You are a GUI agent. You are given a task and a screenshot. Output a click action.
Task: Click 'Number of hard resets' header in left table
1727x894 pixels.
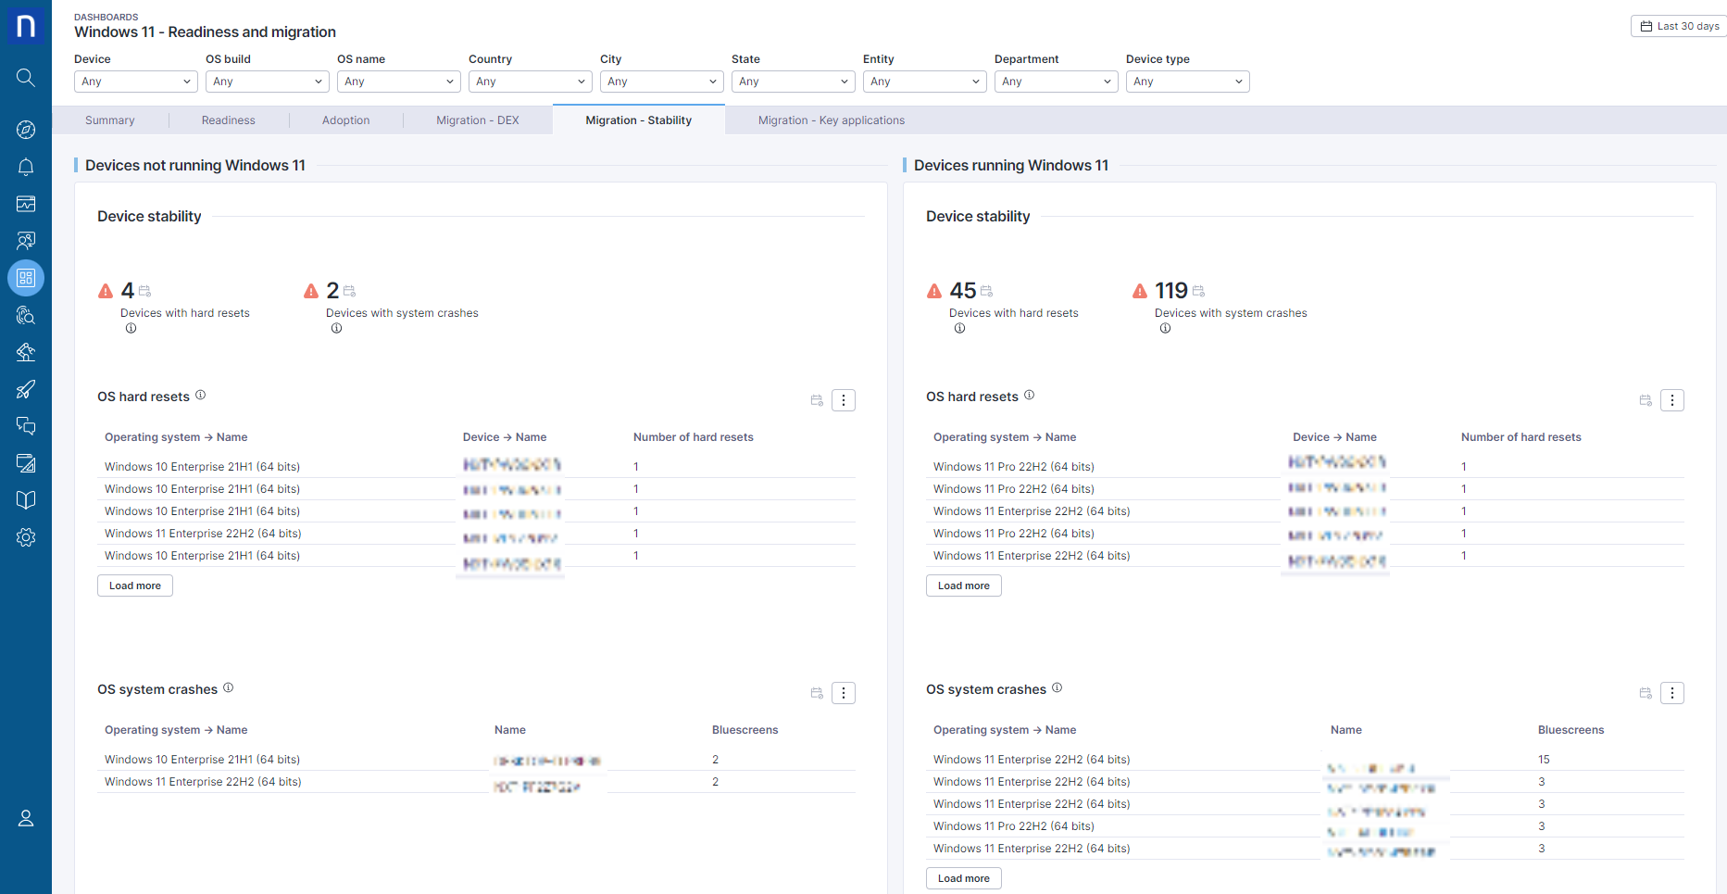[694, 437]
